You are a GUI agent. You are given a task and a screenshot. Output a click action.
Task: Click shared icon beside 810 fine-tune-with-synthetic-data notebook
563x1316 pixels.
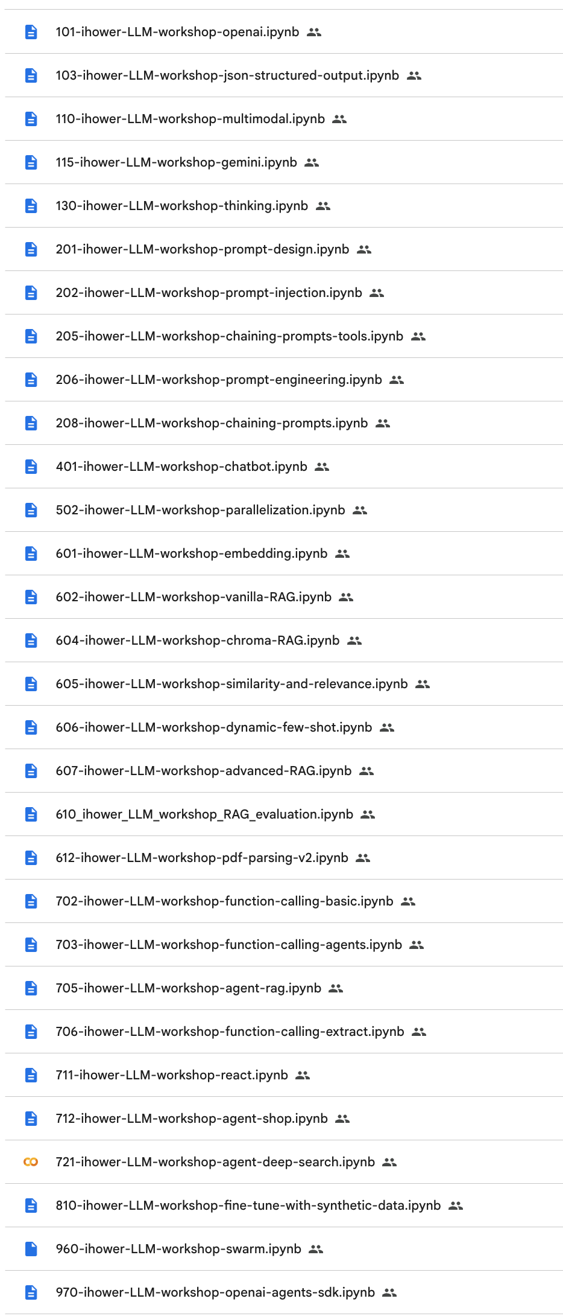456,1206
